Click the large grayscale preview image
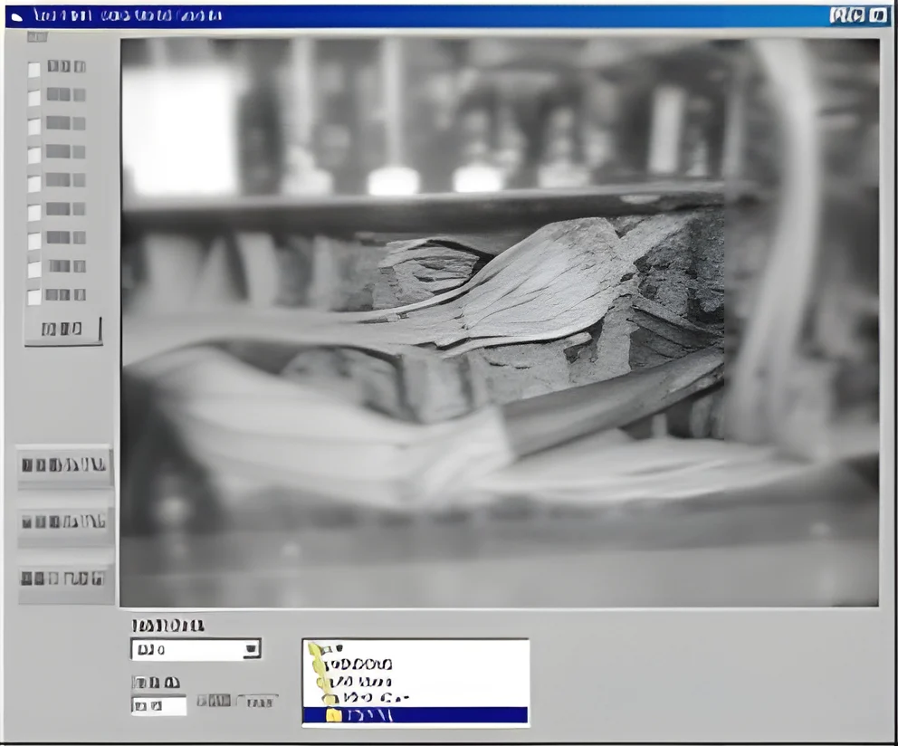898x746 pixels. tap(499, 322)
